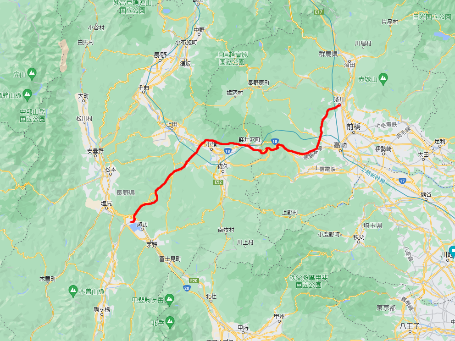The width and height of the screenshot is (455, 341).
Task: Click the E17 expressway shield
Action: pyautogui.click(x=319, y=12)
